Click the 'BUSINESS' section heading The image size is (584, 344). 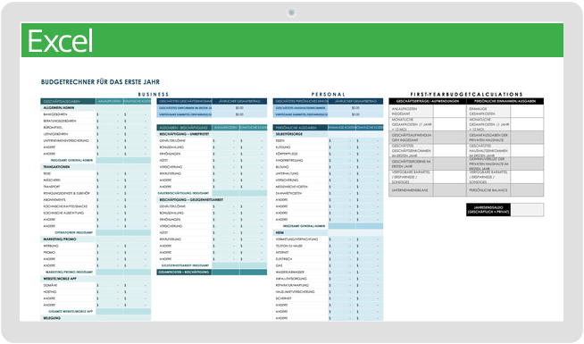pyautogui.click(x=154, y=95)
